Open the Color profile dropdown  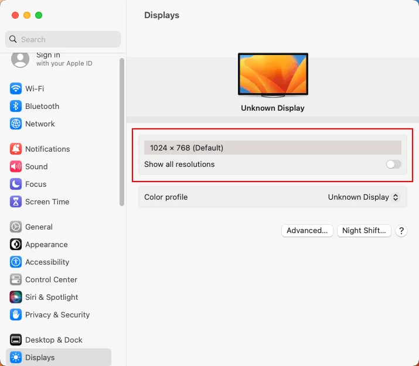(363, 197)
